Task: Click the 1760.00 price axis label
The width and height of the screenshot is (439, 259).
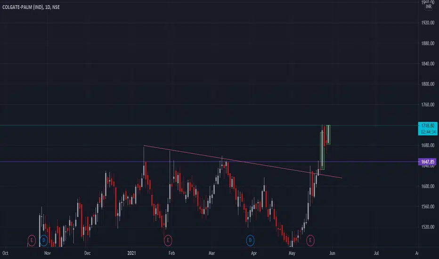Action: point(428,105)
